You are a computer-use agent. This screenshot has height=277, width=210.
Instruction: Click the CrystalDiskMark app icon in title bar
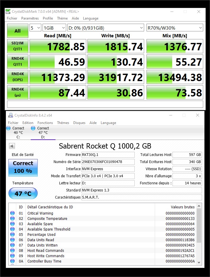coord(8,12)
